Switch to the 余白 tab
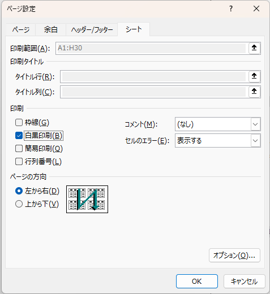 pos(50,29)
